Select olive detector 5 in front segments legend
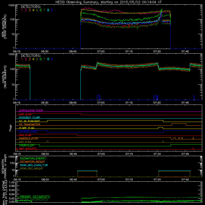This screenshot has width=205, height=205. pos(37,10)
